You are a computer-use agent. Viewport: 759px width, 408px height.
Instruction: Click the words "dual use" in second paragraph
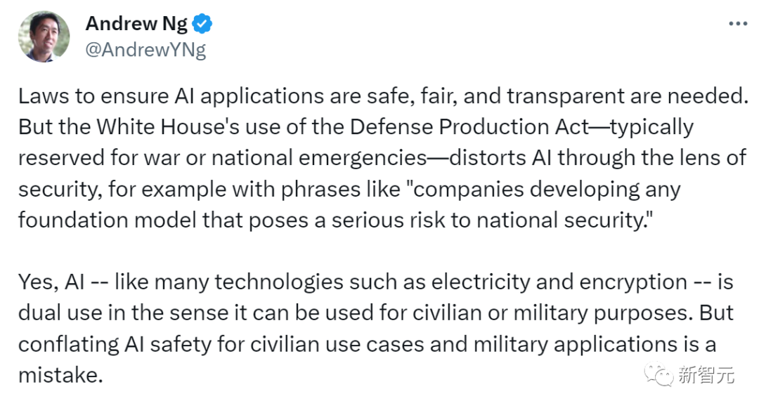(60, 313)
